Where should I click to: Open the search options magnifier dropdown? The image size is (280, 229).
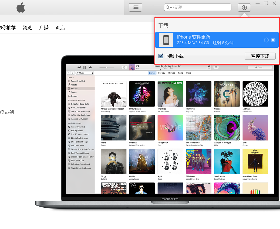click(168, 7)
